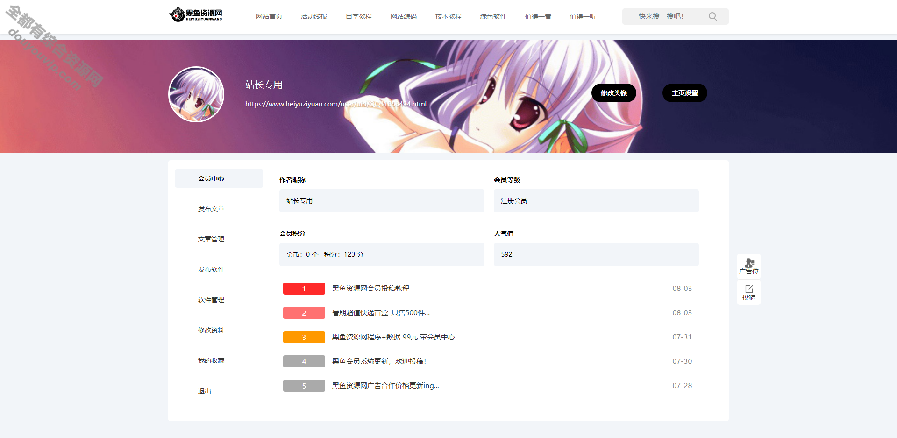Click the gray rank 5 badge
Viewport: 897px width, 438px height.
pos(304,386)
